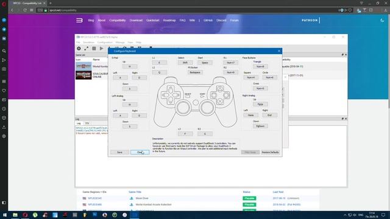This screenshot has width=390, height=219.
Task: Click the fullscreen arrows icon in RPCS3 toolbar
Action: (x=87, y=49)
